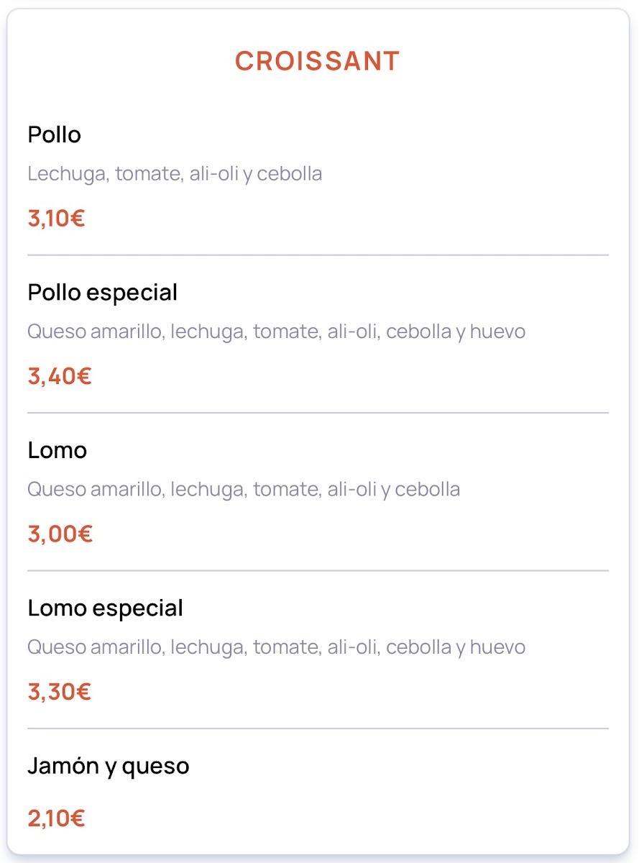Image resolution: width=644 pixels, height=863 pixels.
Task: Click the 3,00€ price
Action: pos(60,534)
